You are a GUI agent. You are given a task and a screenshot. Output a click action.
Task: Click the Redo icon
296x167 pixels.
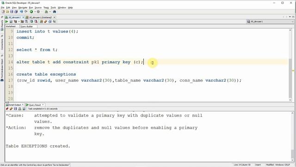pyautogui.click(x=26, y=12)
